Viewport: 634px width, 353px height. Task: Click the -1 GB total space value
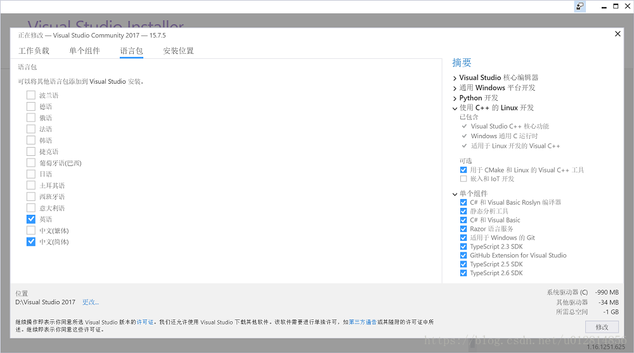coord(611,312)
